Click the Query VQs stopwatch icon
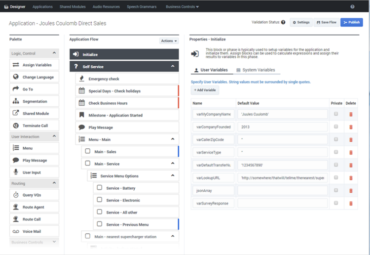Viewport: 370px width, 255px height. pos(16,195)
